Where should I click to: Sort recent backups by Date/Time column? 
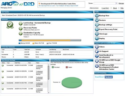[x=21, y=63]
